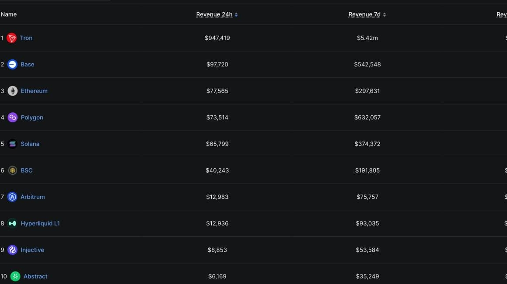Click the purple Polygon logo icon
The image size is (507, 284).
pos(13,118)
